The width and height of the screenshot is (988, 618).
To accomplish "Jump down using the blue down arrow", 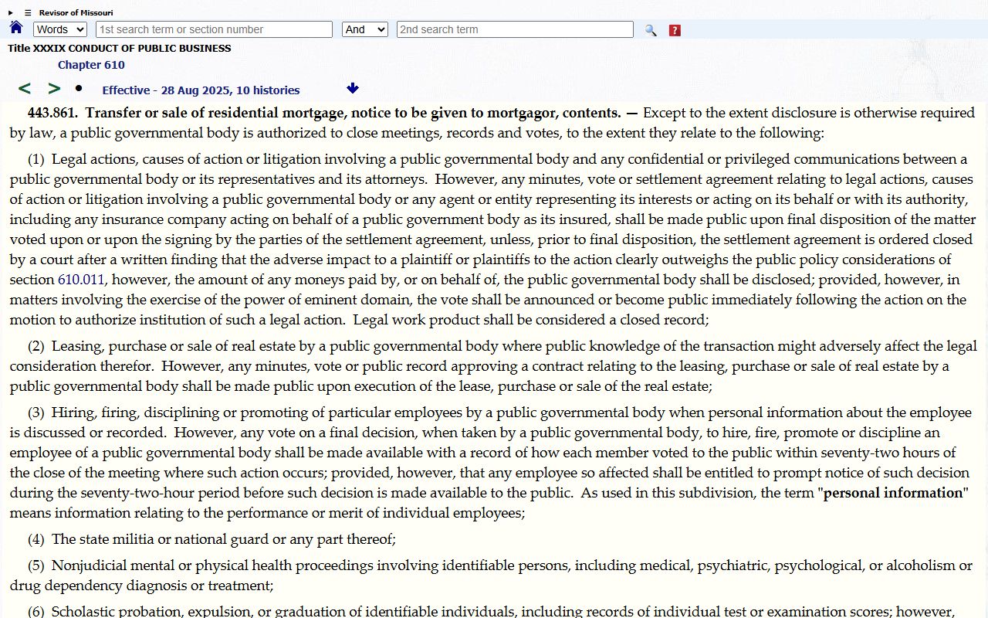I will click(x=353, y=88).
